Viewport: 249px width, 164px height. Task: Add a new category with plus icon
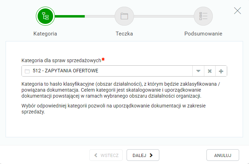221,71
